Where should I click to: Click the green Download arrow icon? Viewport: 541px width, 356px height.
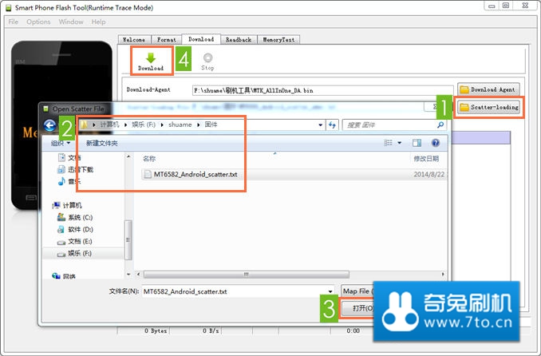pos(150,57)
